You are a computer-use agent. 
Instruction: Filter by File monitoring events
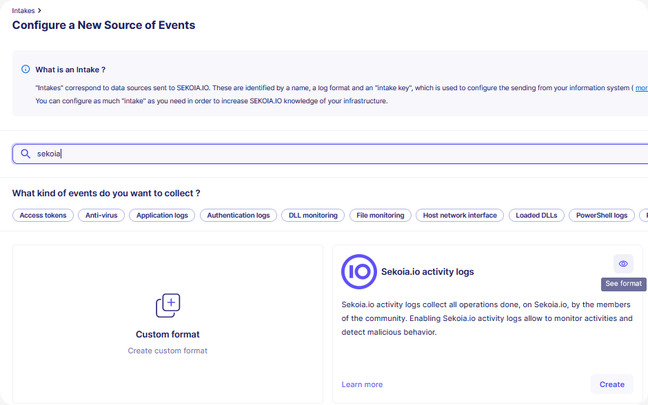(381, 216)
